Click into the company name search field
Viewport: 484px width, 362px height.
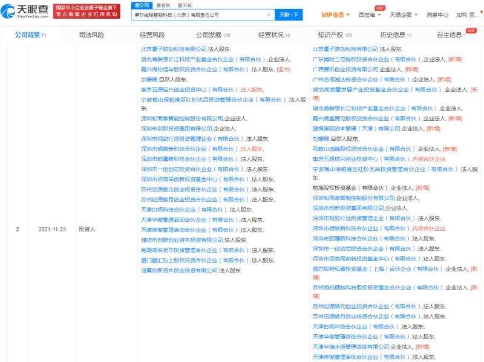pos(200,15)
